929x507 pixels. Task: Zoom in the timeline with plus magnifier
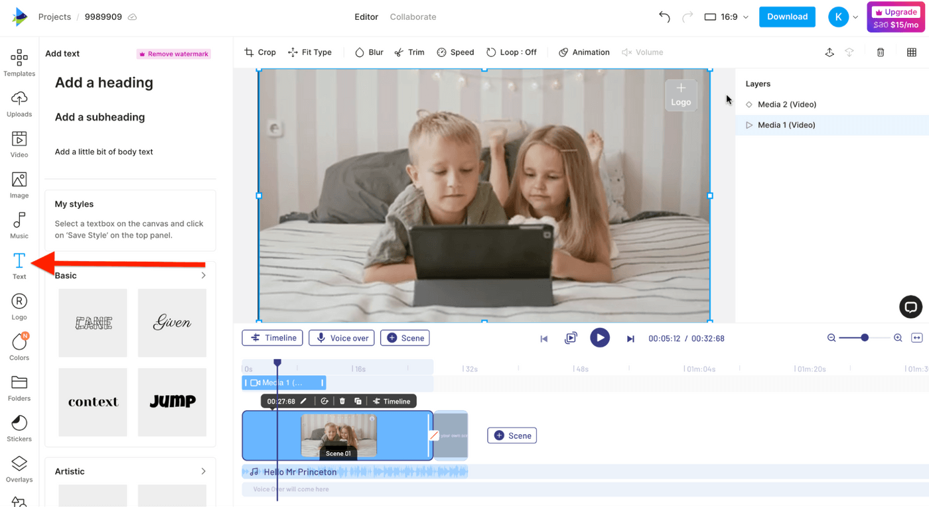click(898, 338)
